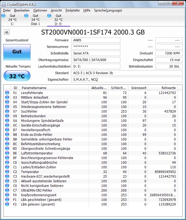Click the status orb of Ende-zu-Ende-Fehler row
The width and height of the screenshot is (186, 220).
(7, 134)
